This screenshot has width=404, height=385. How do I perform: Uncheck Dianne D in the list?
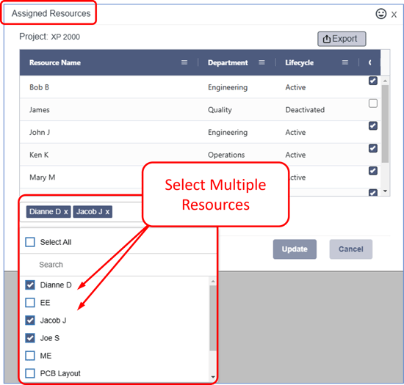pos(30,285)
